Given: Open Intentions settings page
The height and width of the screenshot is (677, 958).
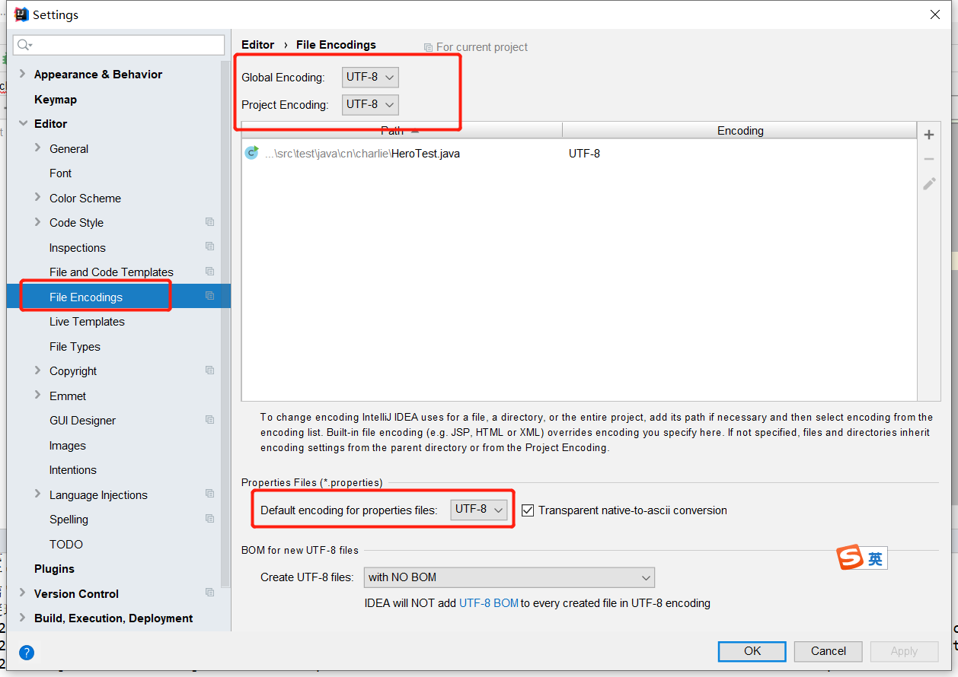Looking at the screenshot, I should [73, 470].
